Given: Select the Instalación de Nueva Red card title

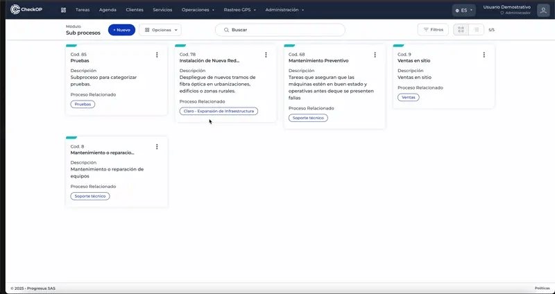Looking at the screenshot, I should tap(210, 61).
